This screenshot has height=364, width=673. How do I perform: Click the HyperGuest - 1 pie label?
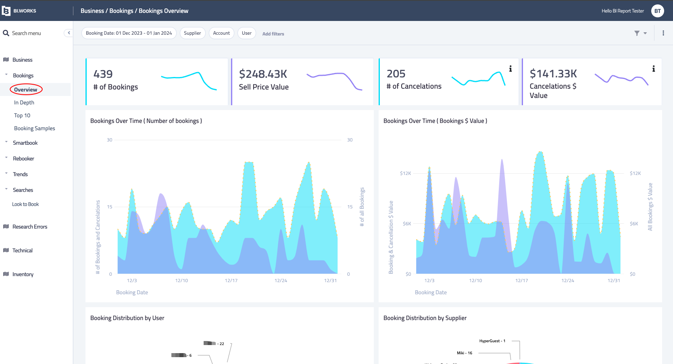(492, 341)
